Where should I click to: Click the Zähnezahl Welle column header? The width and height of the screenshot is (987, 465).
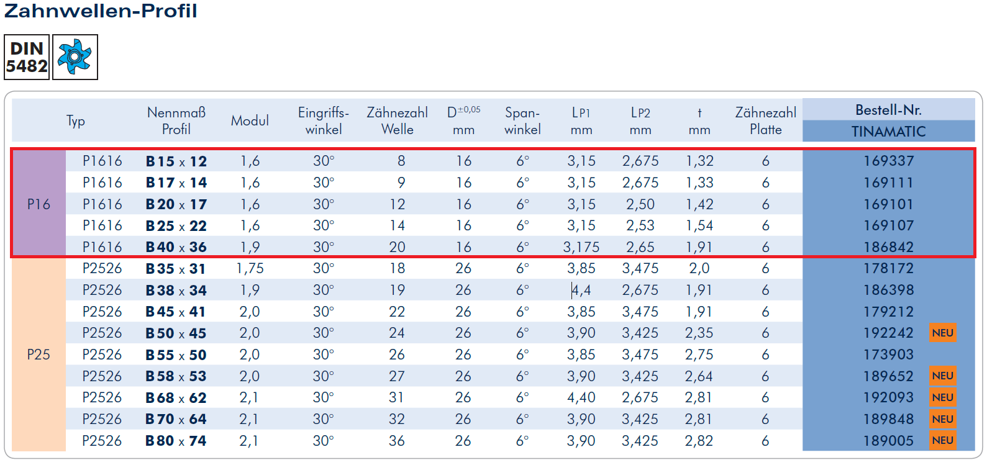point(398,121)
